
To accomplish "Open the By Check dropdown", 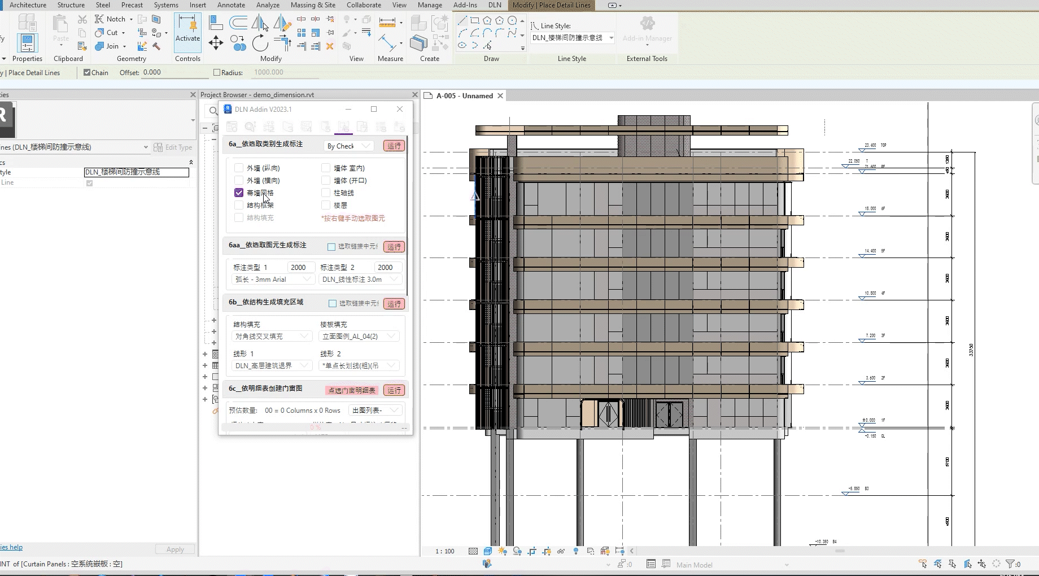I will (x=349, y=146).
